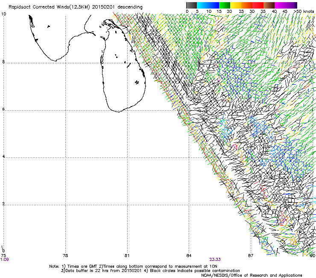The image size is (316, 278).
Task: Click the longitude label '84' on bottom axis
Action: [x=189, y=255]
